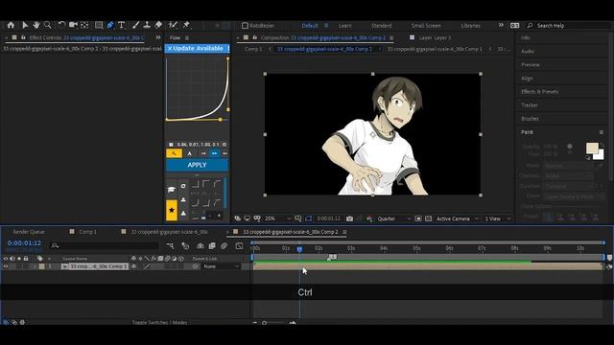This screenshot has width=614, height=345.
Task: Select the Roto Brush tool
Action: pyautogui.click(x=173, y=25)
